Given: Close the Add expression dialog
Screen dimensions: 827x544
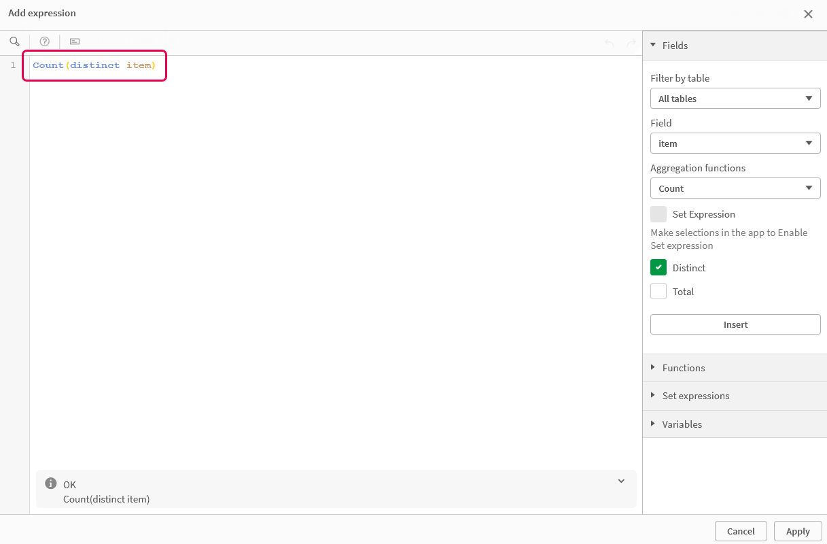Looking at the screenshot, I should coord(808,14).
